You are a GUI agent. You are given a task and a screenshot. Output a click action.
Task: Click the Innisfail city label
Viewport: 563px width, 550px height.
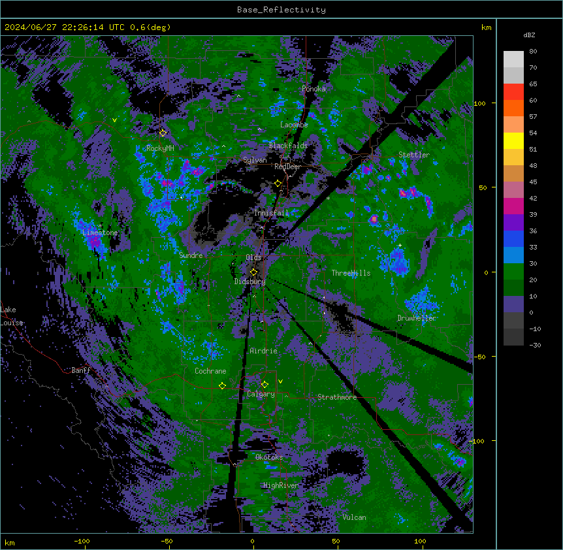coord(272,213)
